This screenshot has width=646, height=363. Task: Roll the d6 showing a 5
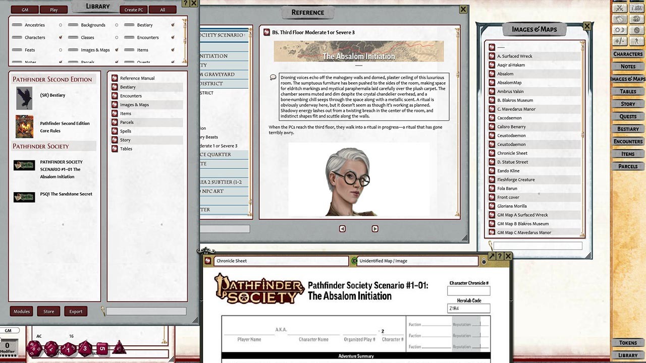click(102, 349)
